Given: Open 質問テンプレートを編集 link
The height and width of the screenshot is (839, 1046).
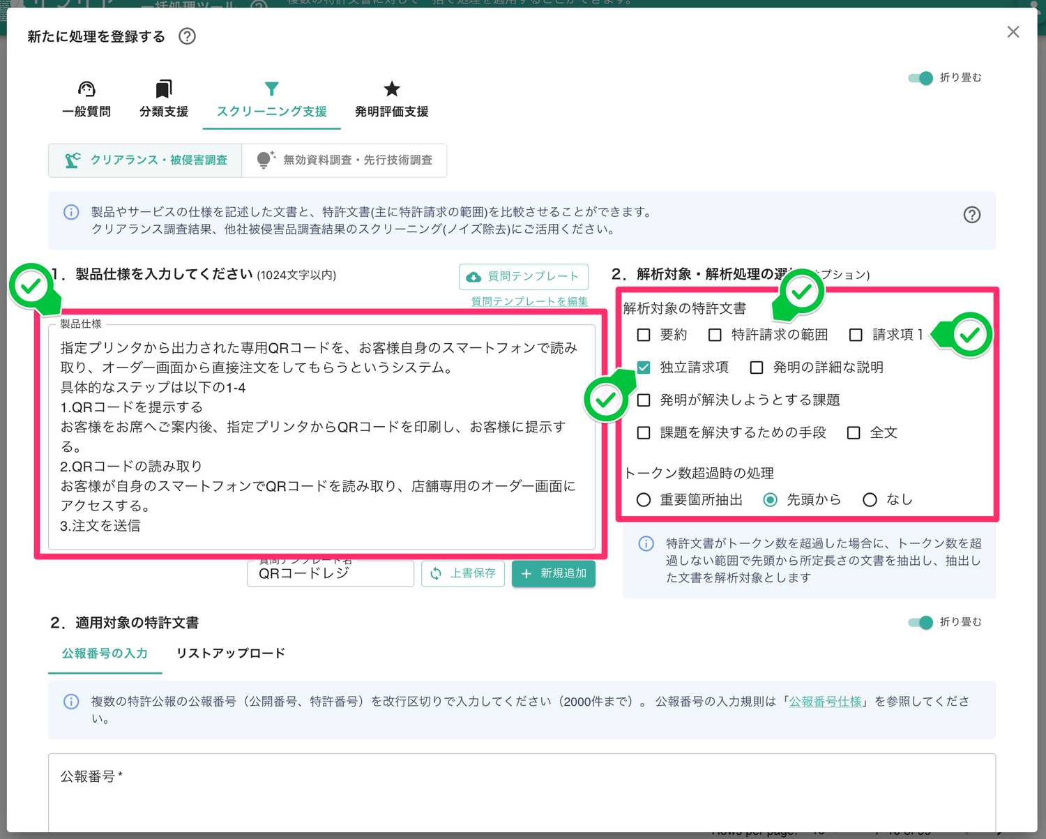Looking at the screenshot, I should (x=529, y=301).
